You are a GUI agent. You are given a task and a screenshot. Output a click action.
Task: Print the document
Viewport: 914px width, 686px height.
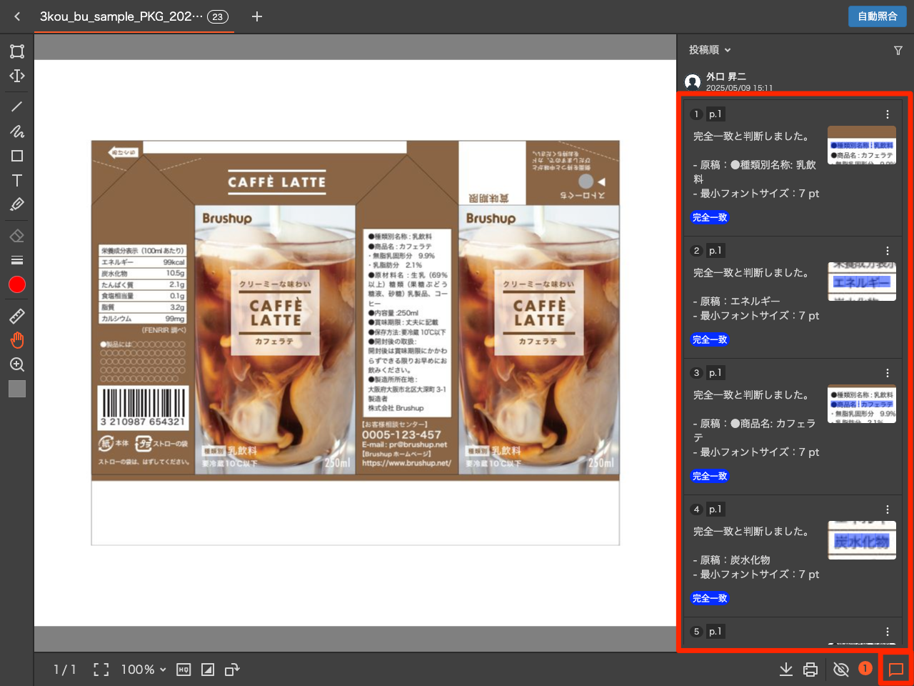click(810, 670)
